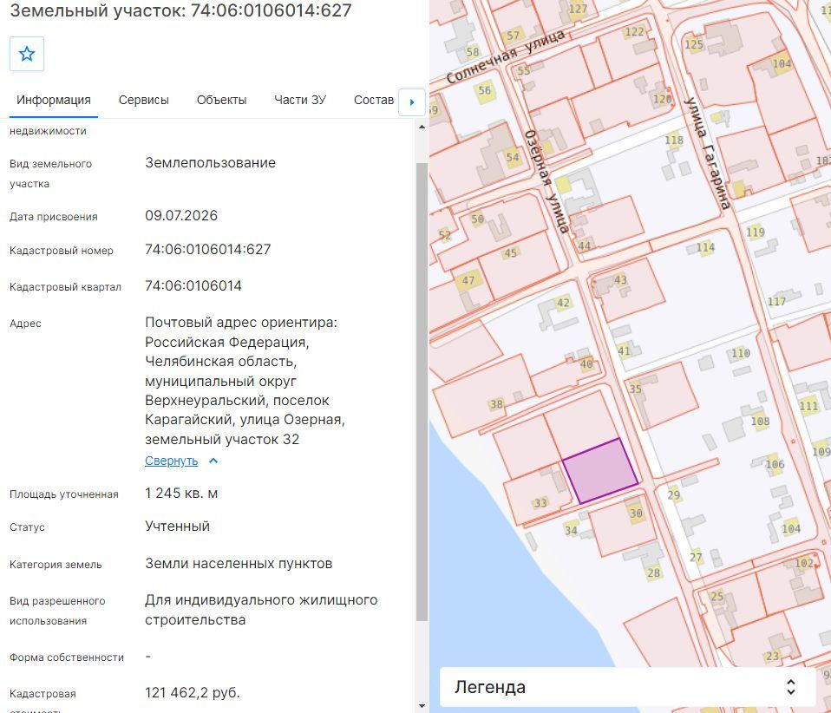Click the Категория земель field label
The width and height of the screenshot is (831, 713).
pyautogui.click(x=56, y=565)
